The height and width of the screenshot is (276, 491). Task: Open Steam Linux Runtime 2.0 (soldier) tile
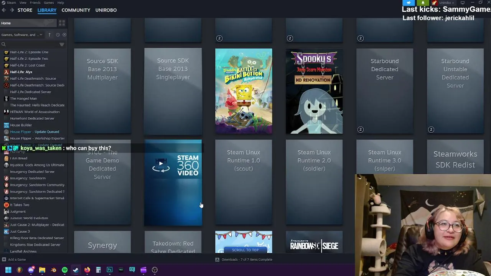click(x=314, y=182)
